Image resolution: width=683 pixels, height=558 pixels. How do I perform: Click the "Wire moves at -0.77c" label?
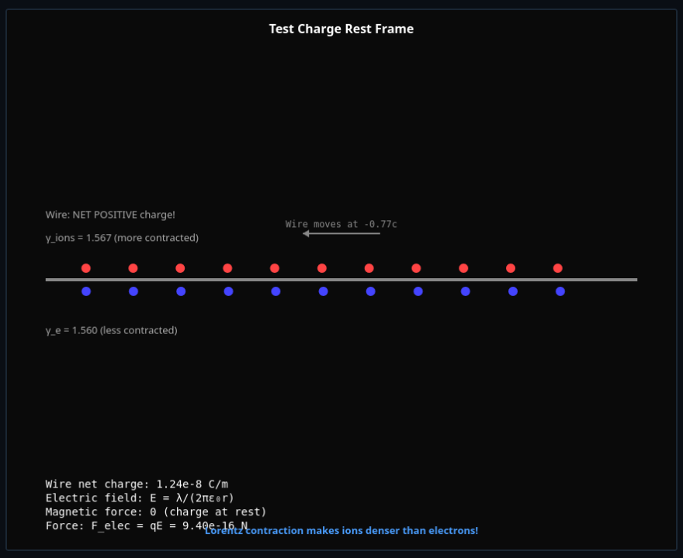point(341,224)
